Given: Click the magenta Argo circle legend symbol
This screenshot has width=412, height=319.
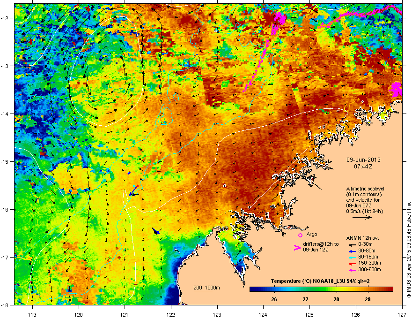Looking at the screenshot, I should pos(300,235).
